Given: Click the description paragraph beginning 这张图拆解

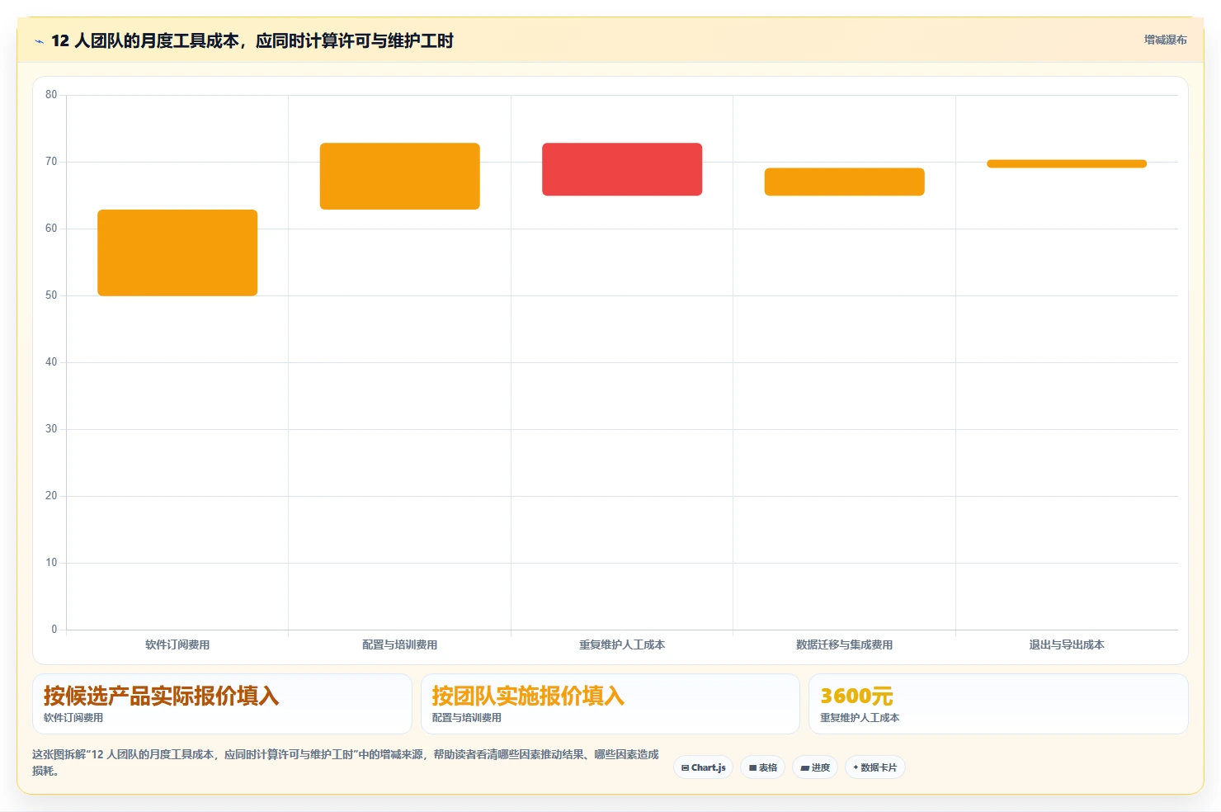Looking at the screenshot, I should (346, 762).
